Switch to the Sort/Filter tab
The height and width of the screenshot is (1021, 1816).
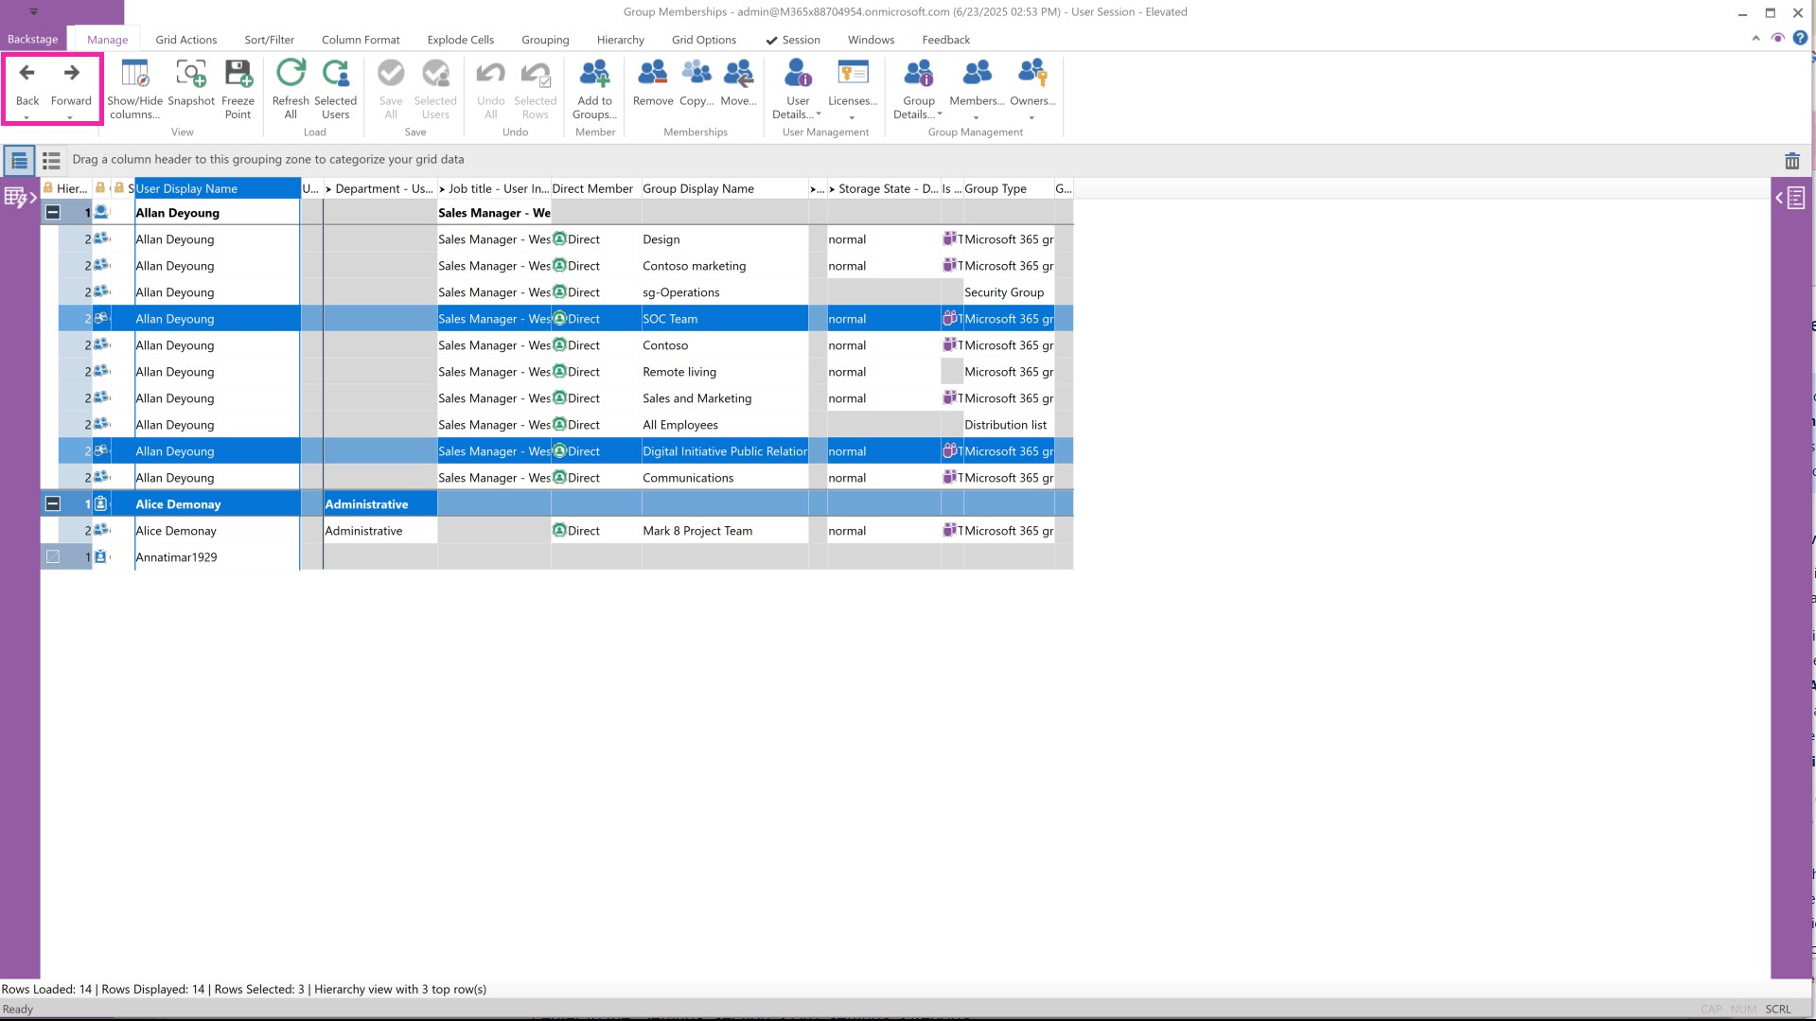(x=269, y=40)
